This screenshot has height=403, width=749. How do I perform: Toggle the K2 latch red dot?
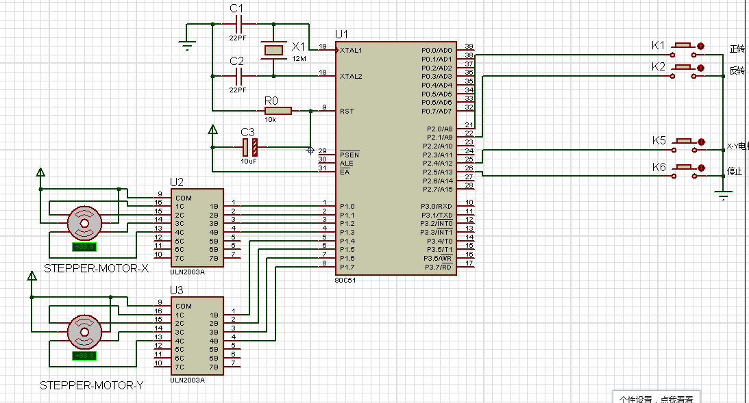click(700, 68)
